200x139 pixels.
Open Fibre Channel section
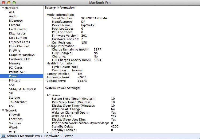[x=19, y=46]
